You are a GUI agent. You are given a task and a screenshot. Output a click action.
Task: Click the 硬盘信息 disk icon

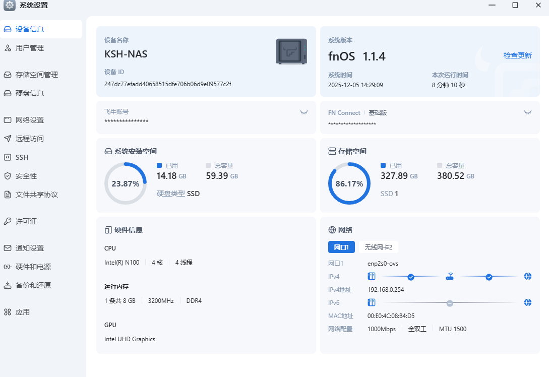[x=8, y=93]
